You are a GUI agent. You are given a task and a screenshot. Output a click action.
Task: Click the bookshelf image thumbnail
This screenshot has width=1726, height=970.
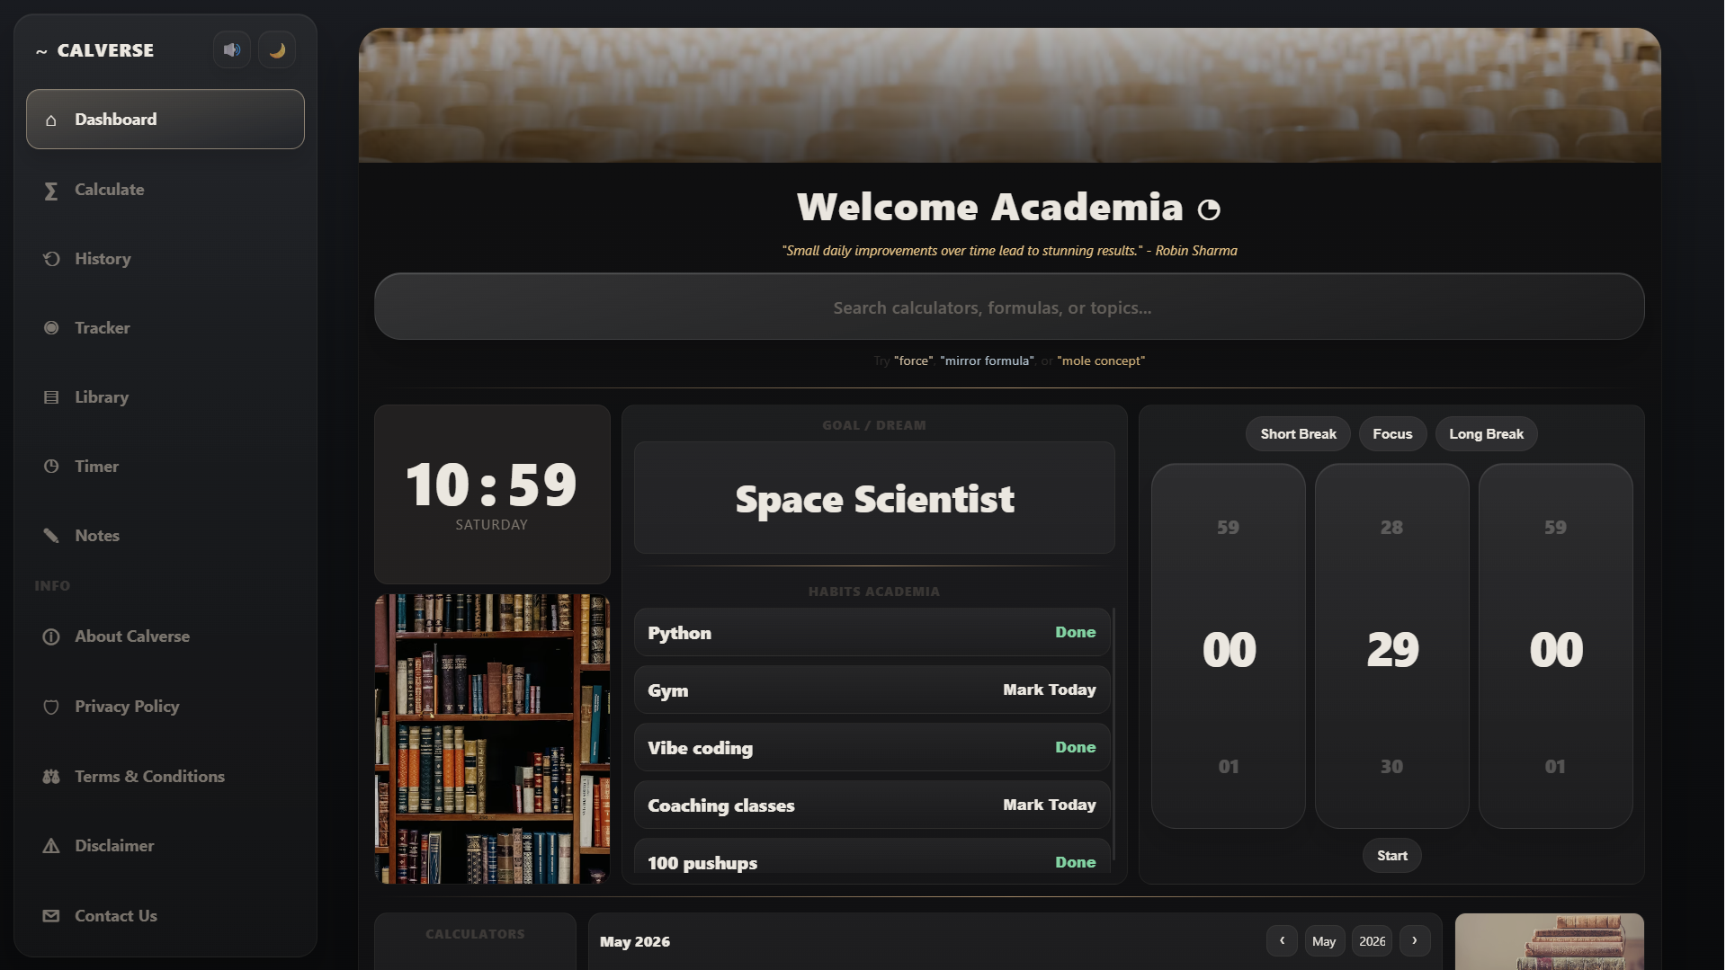(x=492, y=738)
